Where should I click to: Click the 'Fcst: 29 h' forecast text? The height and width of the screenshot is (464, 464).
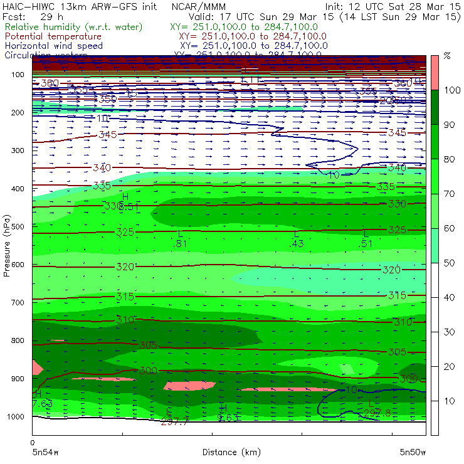click(x=33, y=17)
